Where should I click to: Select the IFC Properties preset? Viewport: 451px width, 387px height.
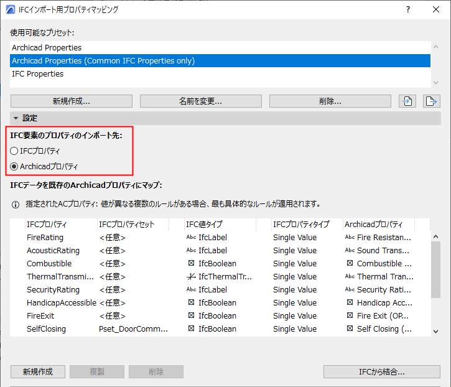(x=220, y=74)
